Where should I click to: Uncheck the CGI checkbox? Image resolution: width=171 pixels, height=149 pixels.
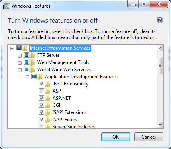tap(41, 105)
